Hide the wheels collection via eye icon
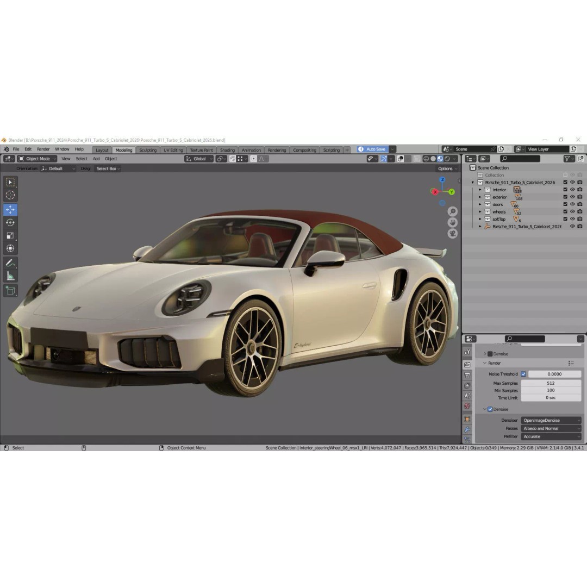The height and width of the screenshot is (587, 587). (x=572, y=211)
